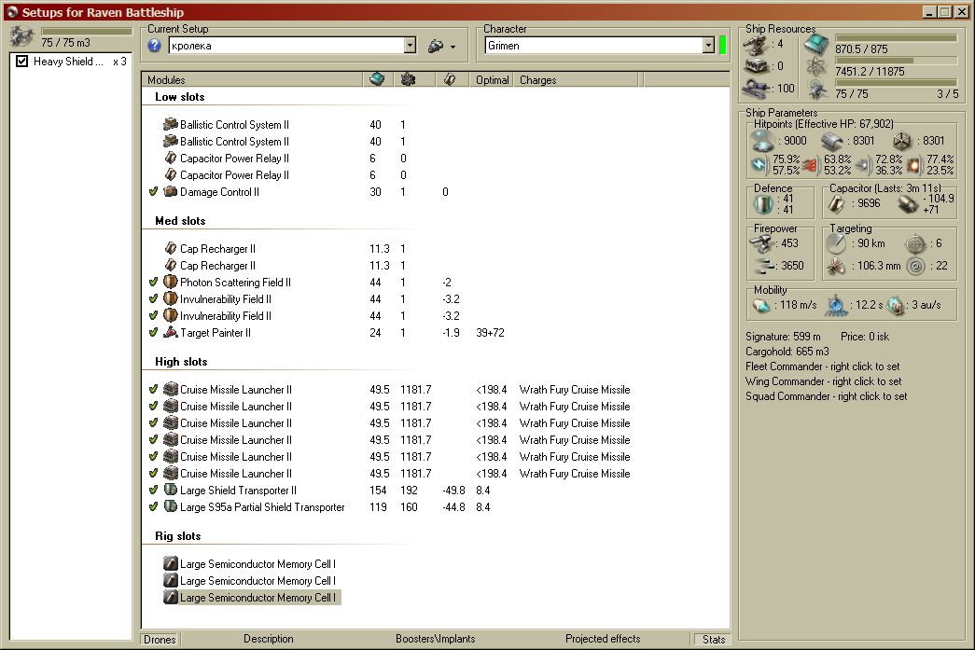Click the shield hitpoints icon showing 9000
The image size is (975, 650).
762,141
